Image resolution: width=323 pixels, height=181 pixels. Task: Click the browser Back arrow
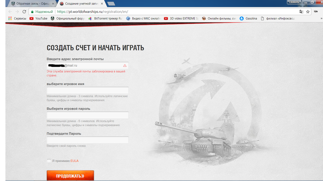tap(10, 12)
